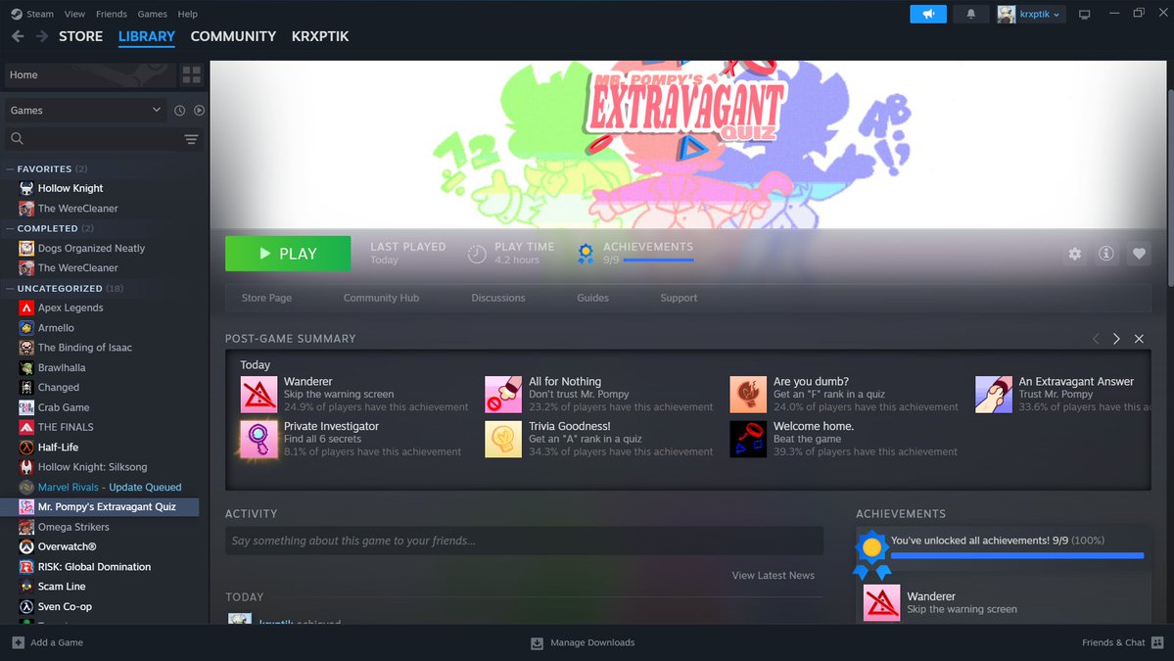Open the Steam menu
1174x661 pixels.
(x=40, y=14)
